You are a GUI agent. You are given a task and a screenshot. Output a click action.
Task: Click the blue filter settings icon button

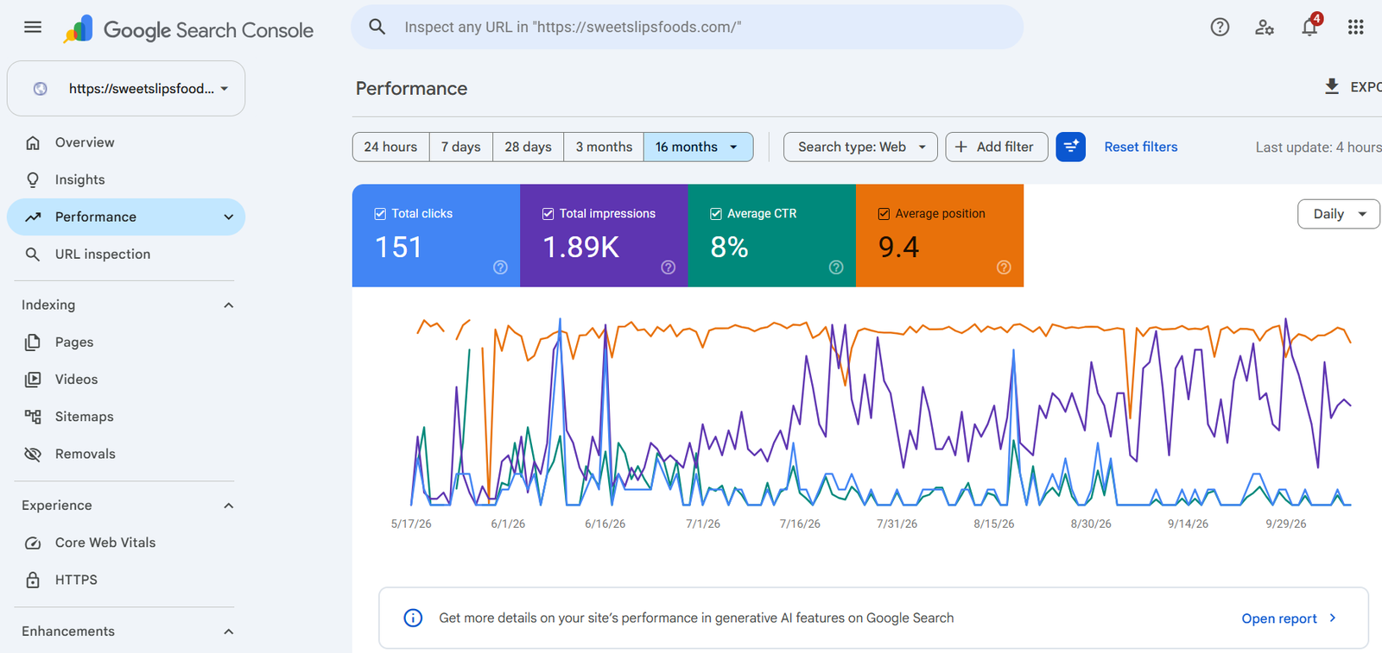click(x=1071, y=147)
